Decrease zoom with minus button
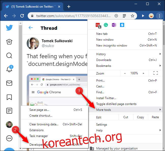Screen dimensions: 165x151 pos(125,73)
